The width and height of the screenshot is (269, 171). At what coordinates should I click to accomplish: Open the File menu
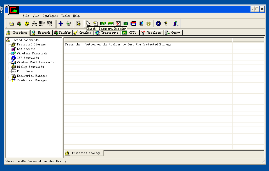coord(26,16)
